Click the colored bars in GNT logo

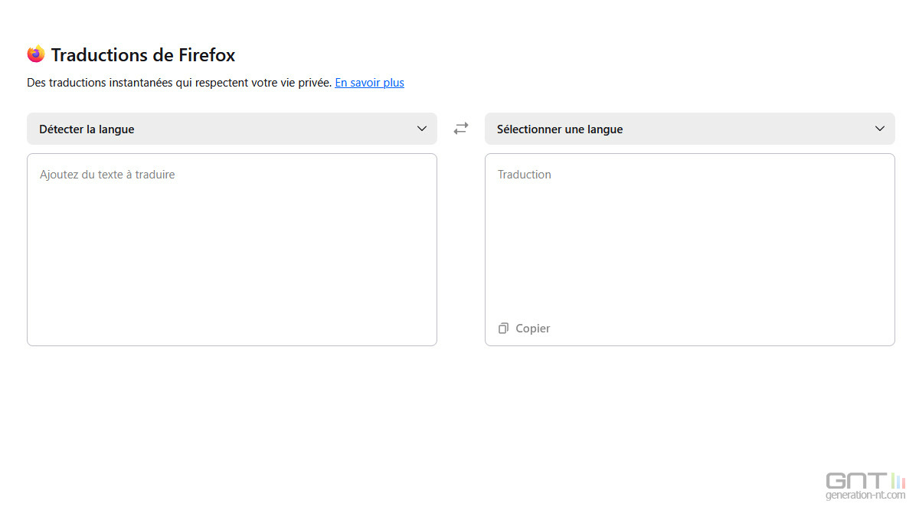tap(898, 480)
